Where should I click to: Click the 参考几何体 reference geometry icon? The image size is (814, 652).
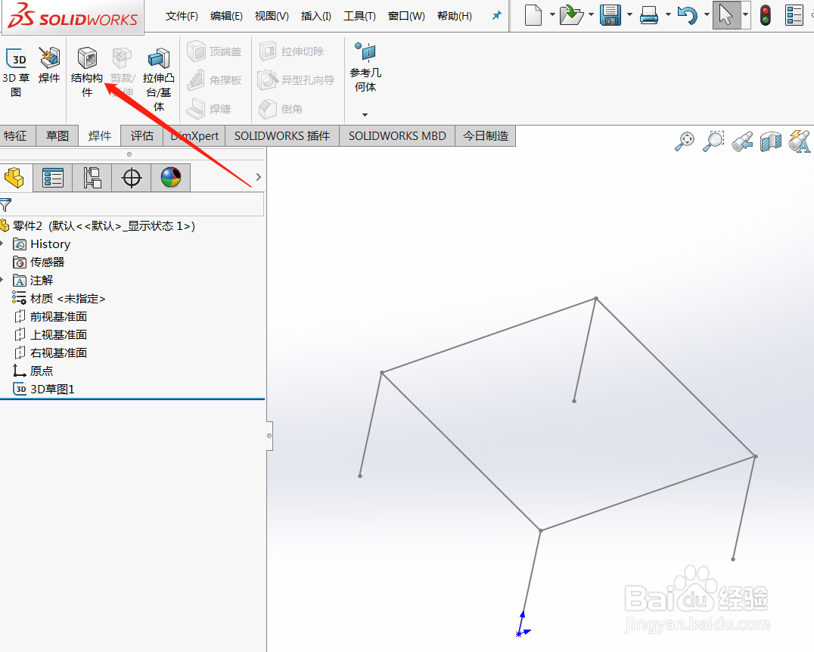pos(365,52)
